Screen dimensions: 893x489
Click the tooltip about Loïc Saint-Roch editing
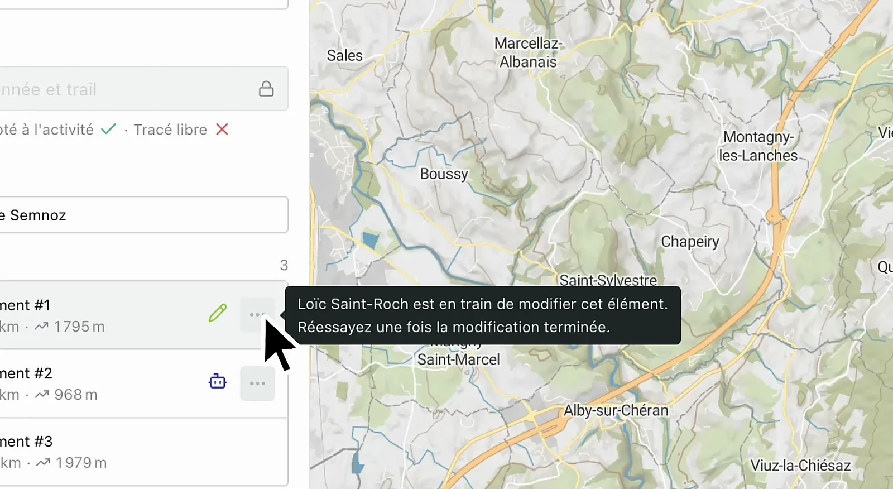483,315
